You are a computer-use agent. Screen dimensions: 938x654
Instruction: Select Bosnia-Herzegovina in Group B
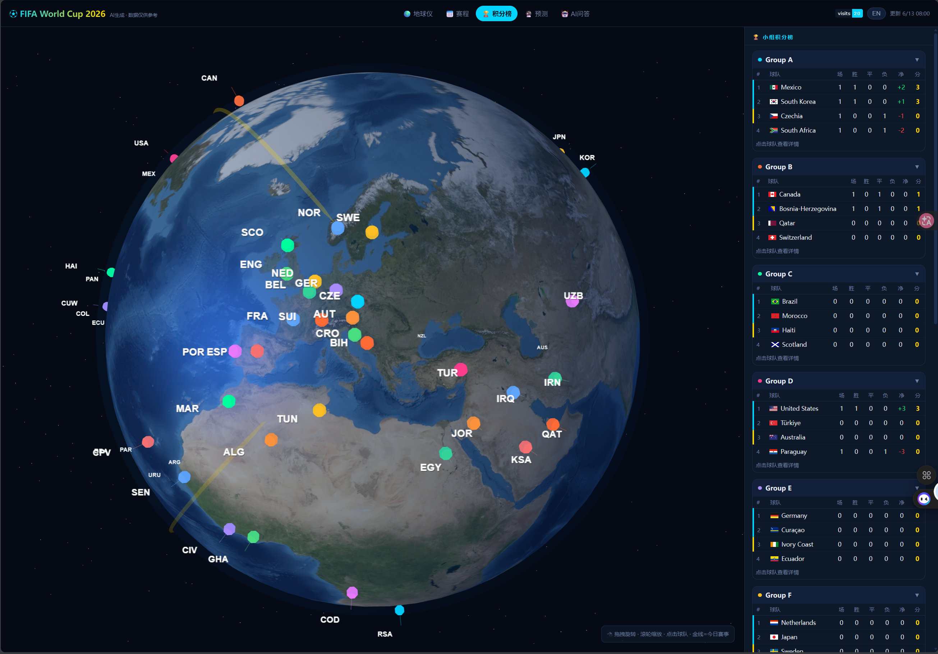[x=839, y=209]
